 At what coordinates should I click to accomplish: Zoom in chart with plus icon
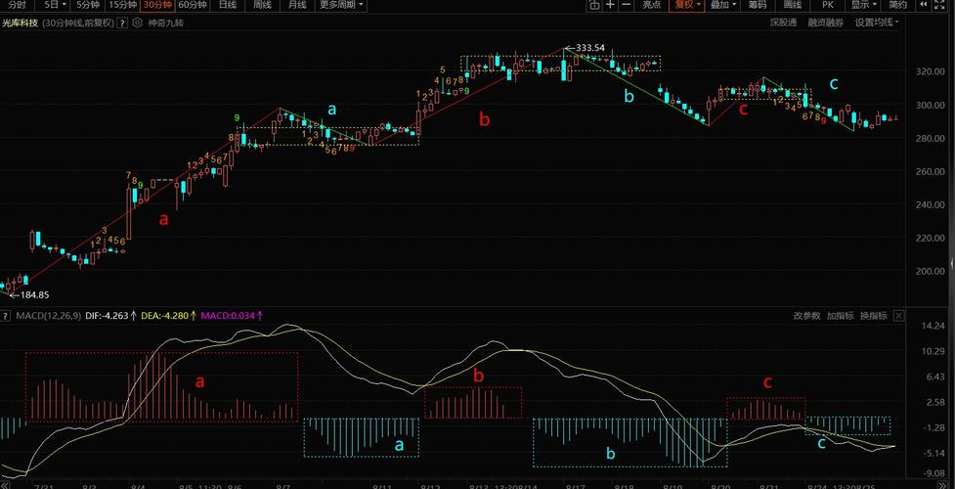coord(610,5)
